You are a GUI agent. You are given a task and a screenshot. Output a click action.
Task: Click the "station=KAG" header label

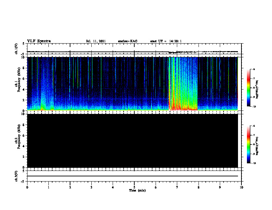[x=127, y=41]
